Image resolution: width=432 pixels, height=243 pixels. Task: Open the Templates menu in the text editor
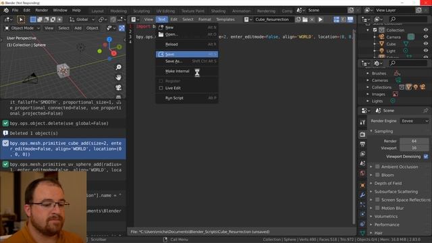[x=225, y=20]
